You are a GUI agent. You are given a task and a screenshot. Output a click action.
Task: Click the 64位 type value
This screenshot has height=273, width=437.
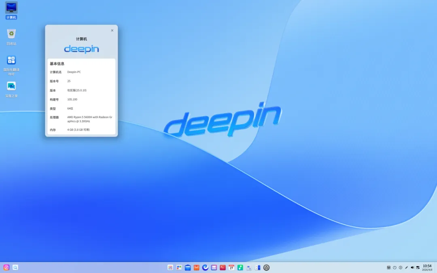point(70,109)
